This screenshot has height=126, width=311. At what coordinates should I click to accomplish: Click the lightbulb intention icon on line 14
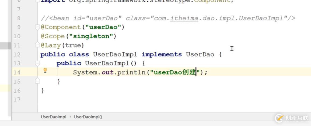[45, 70]
